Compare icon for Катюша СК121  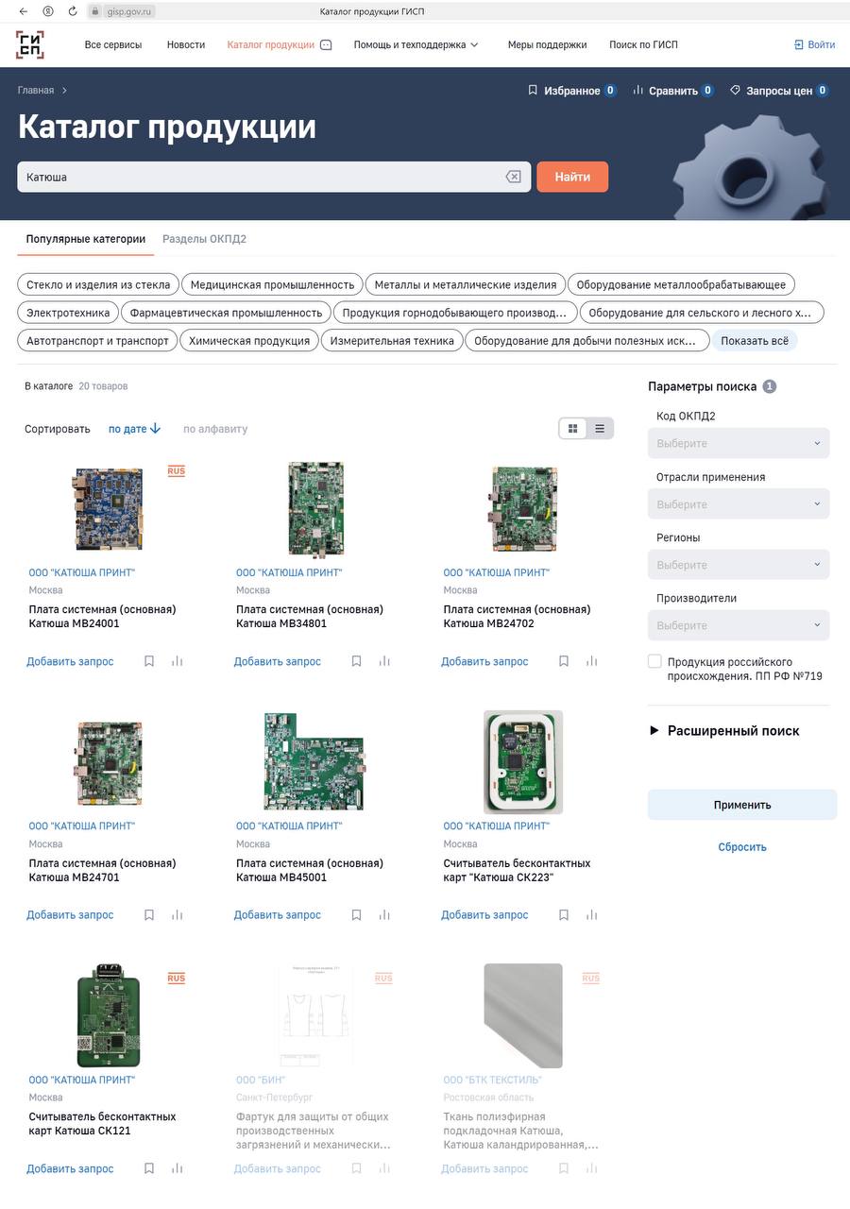[178, 1168]
